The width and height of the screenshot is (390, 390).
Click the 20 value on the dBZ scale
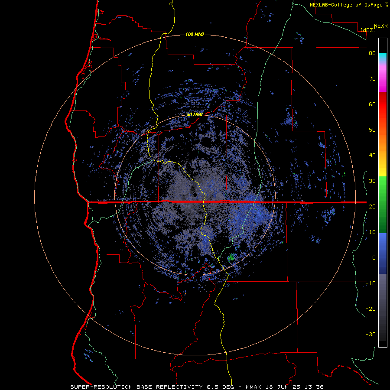(x=372, y=206)
